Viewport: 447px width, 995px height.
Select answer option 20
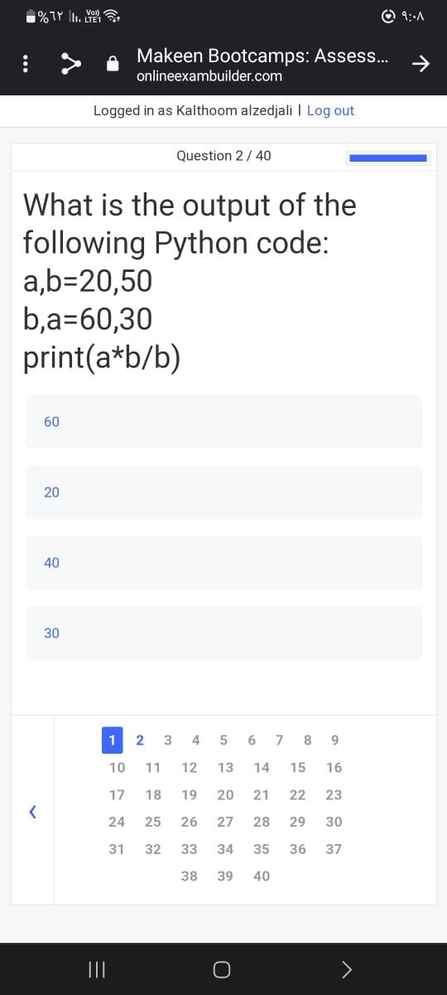(x=223, y=493)
